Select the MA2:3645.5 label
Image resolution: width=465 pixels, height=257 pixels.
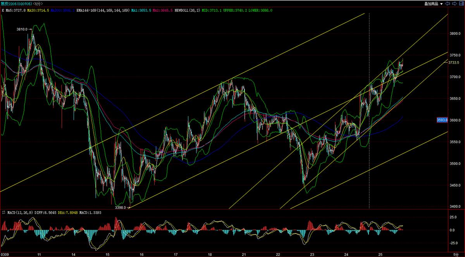coord(162,10)
